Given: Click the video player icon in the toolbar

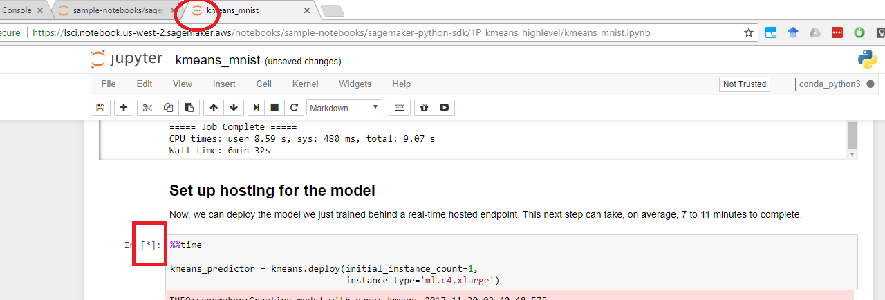Looking at the screenshot, I should [444, 108].
